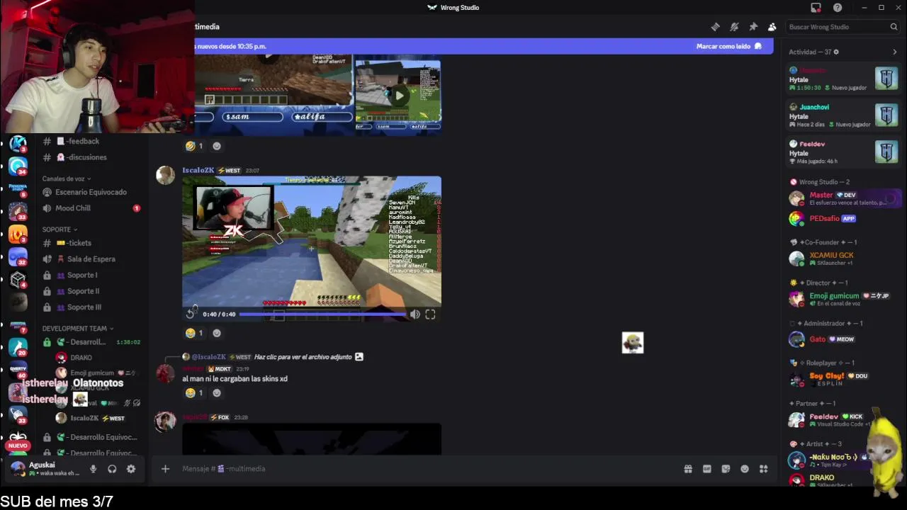Select PEDsafio app member
Viewport: 907px width, 510px height.
pos(843,219)
